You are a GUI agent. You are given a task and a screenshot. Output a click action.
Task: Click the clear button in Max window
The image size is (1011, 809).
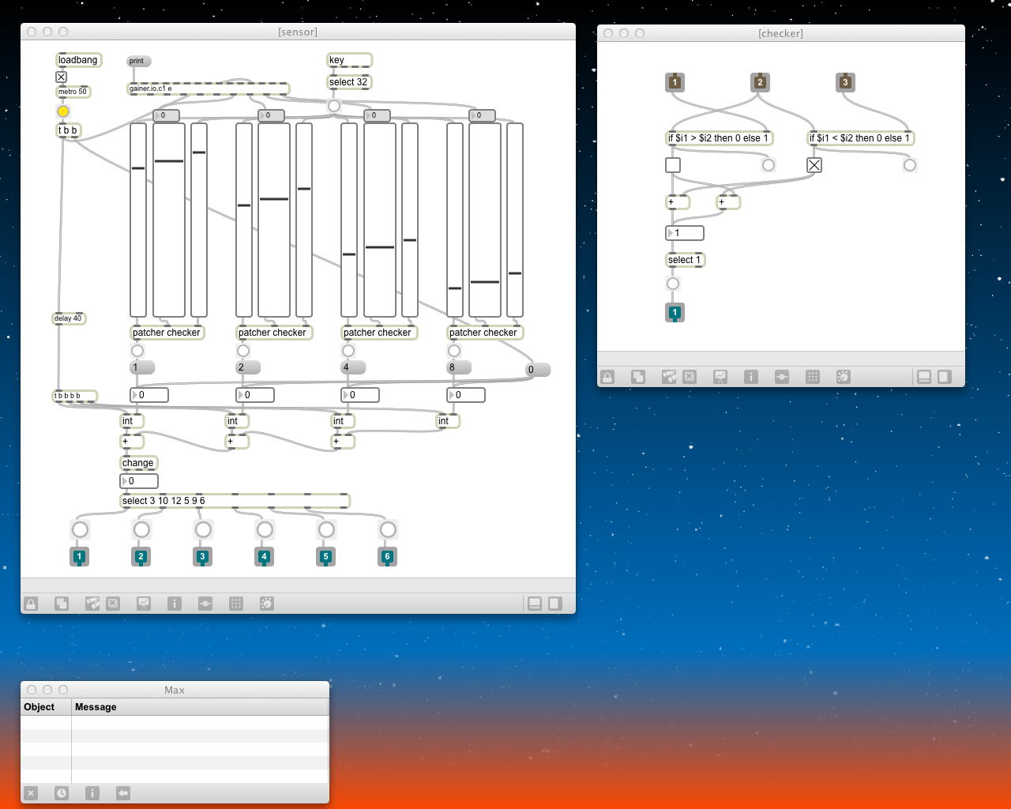click(x=31, y=793)
